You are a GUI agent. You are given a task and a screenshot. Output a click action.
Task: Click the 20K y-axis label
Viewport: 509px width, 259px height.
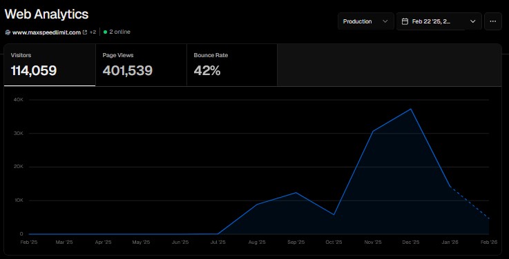click(x=18, y=167)
